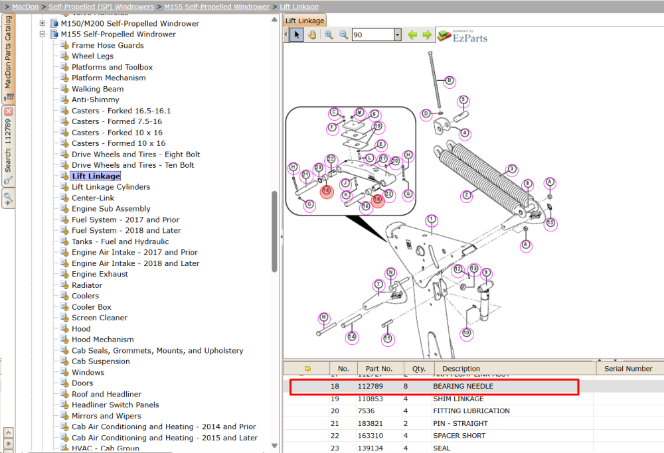
Task: Click the Screen Cleaner page icon
Action: coord(64,317)
